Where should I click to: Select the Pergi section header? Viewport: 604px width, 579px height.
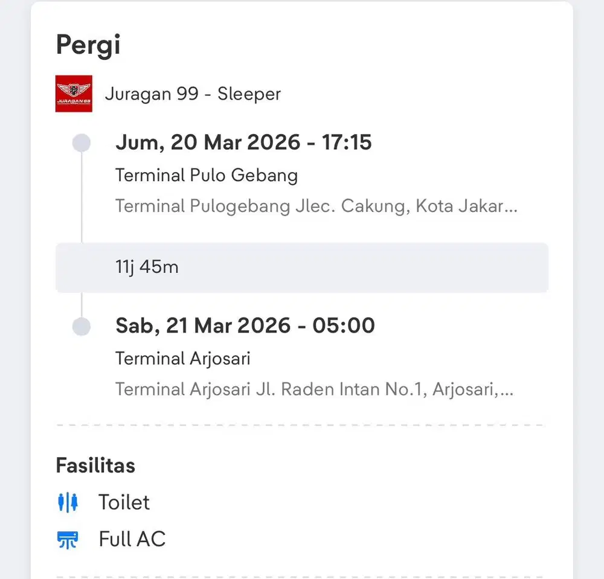tap(88, 44)
